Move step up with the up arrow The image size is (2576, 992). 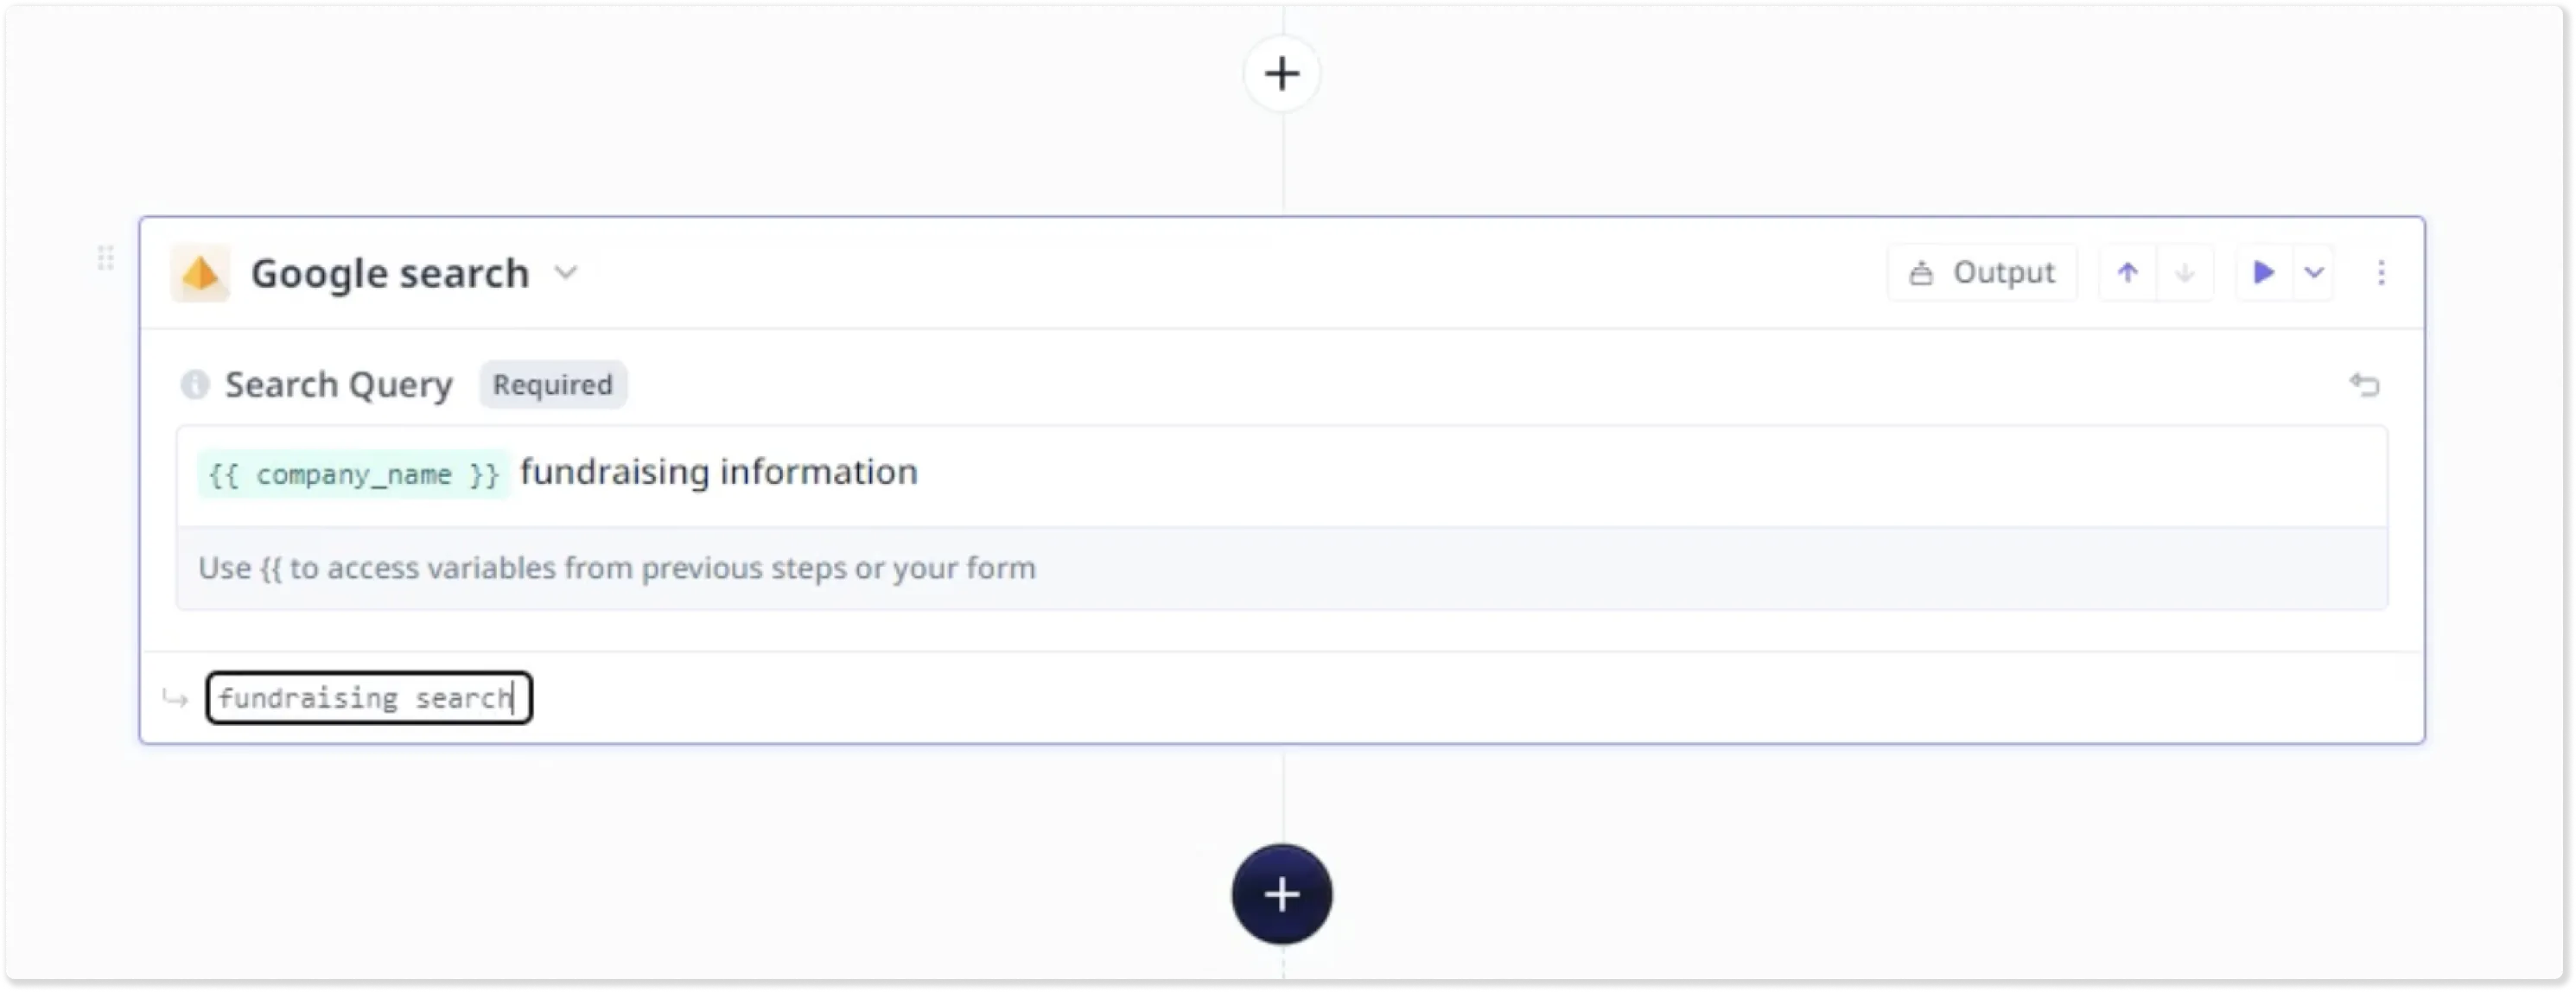2127,273
